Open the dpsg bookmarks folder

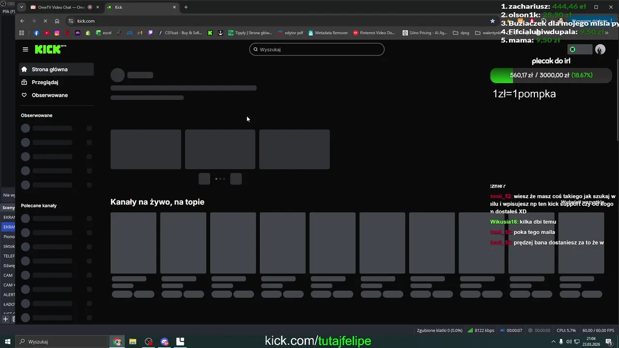click(x=461, y=33)
